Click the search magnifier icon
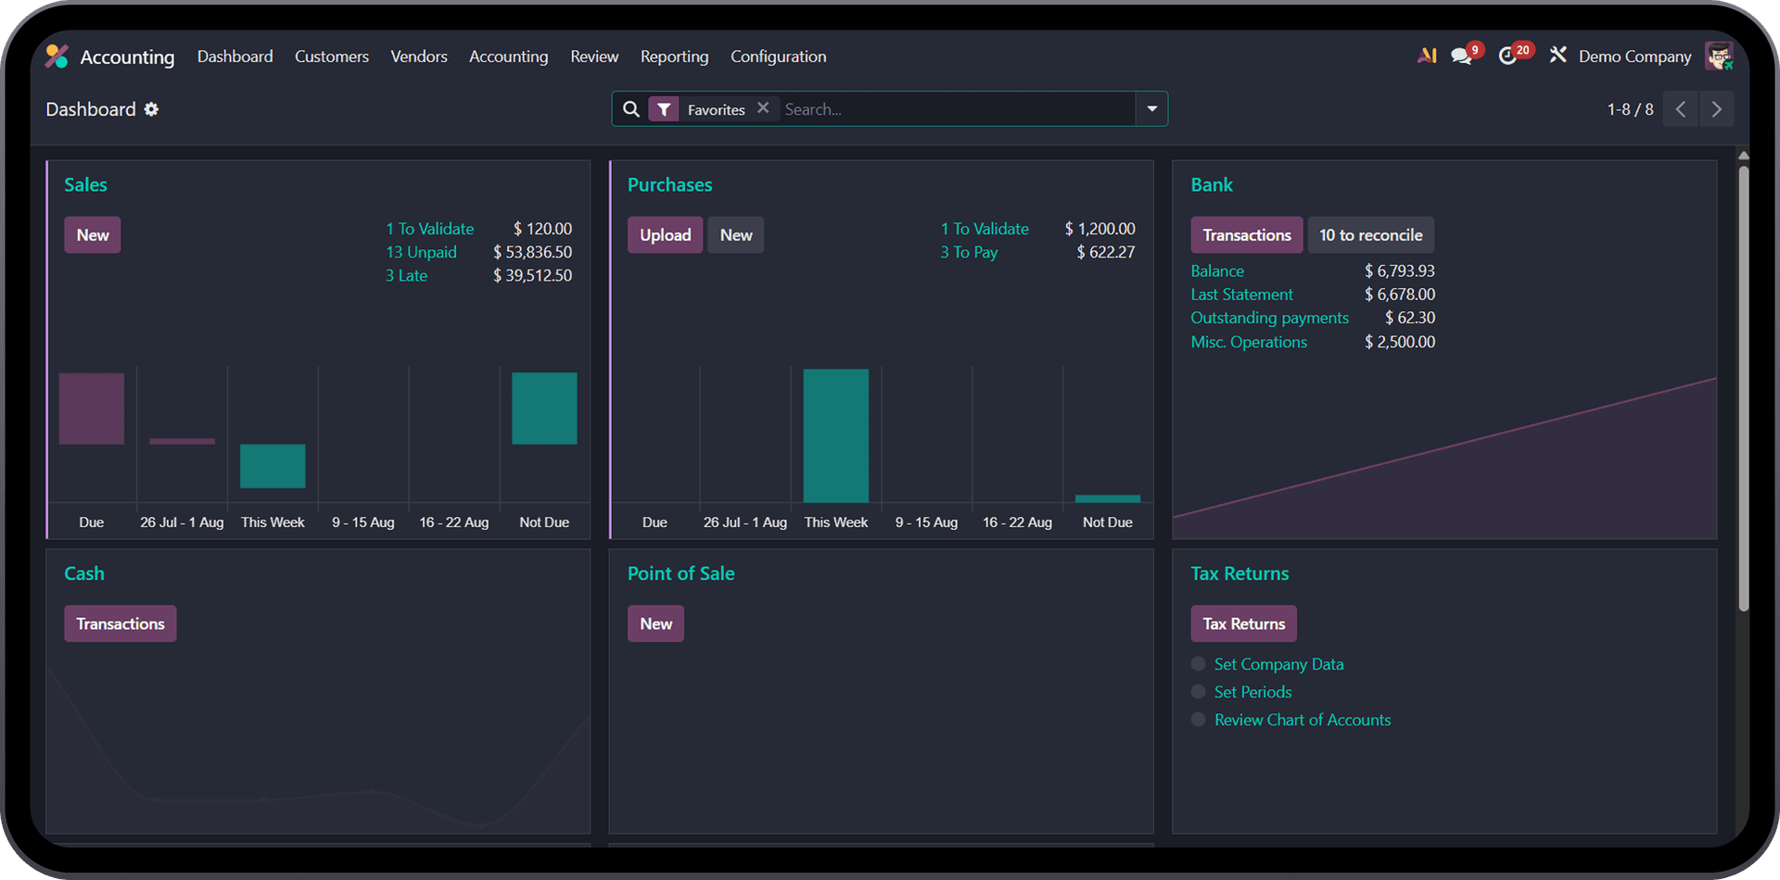Viewport: 1780px width, 880px height. click(631, 109)
